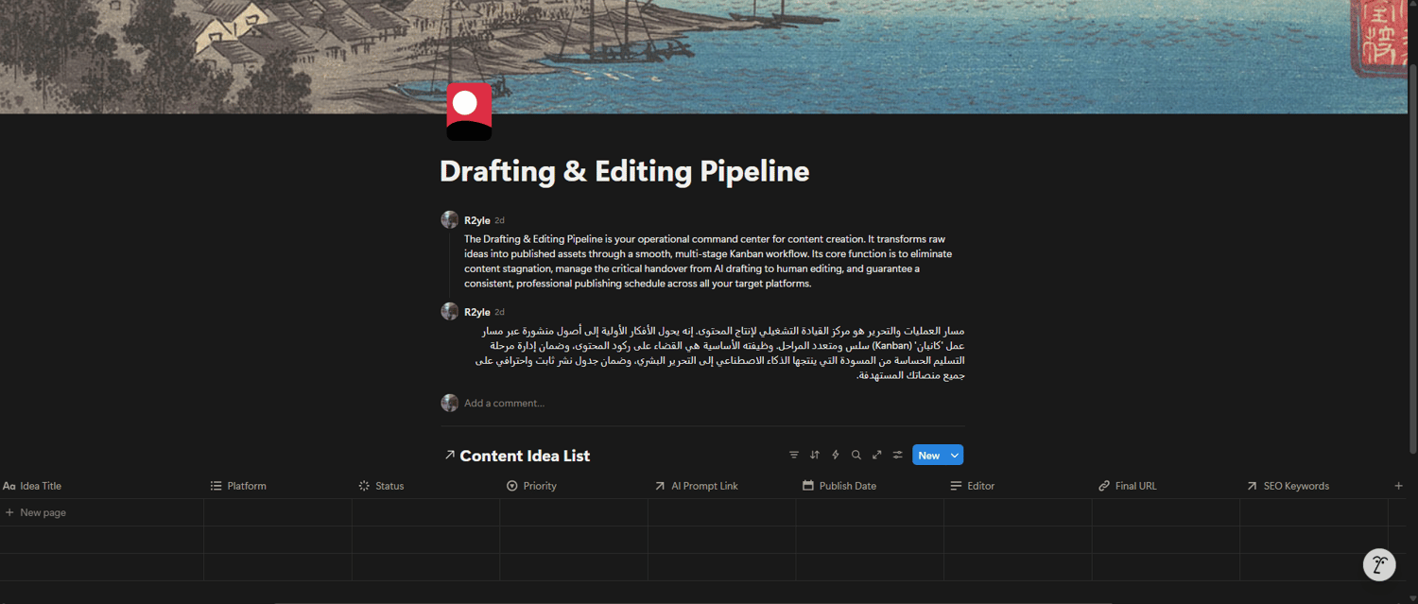Open the Content Idea List link
This screenshot has height=604, width=1418.
coord(516,456)
